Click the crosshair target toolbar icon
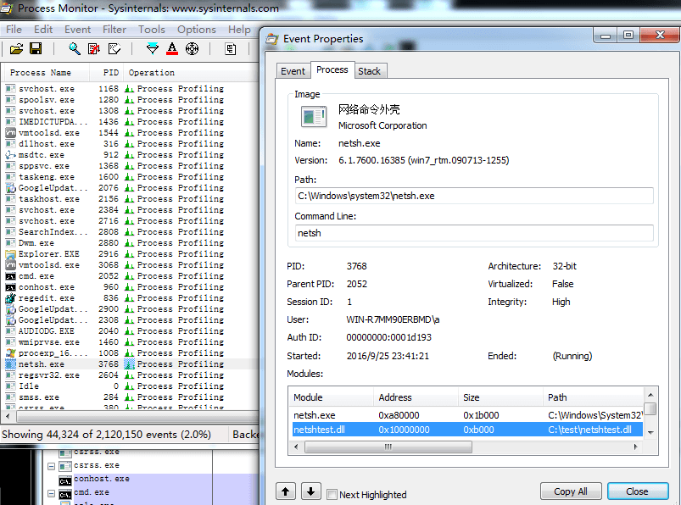Image resolution: width=681 pixels, height=505 pixels. 192,48
